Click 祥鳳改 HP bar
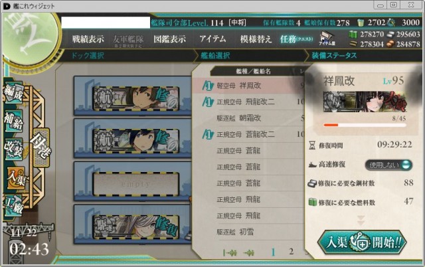Screen dimensions: 425x267 (x=365, y=125)
